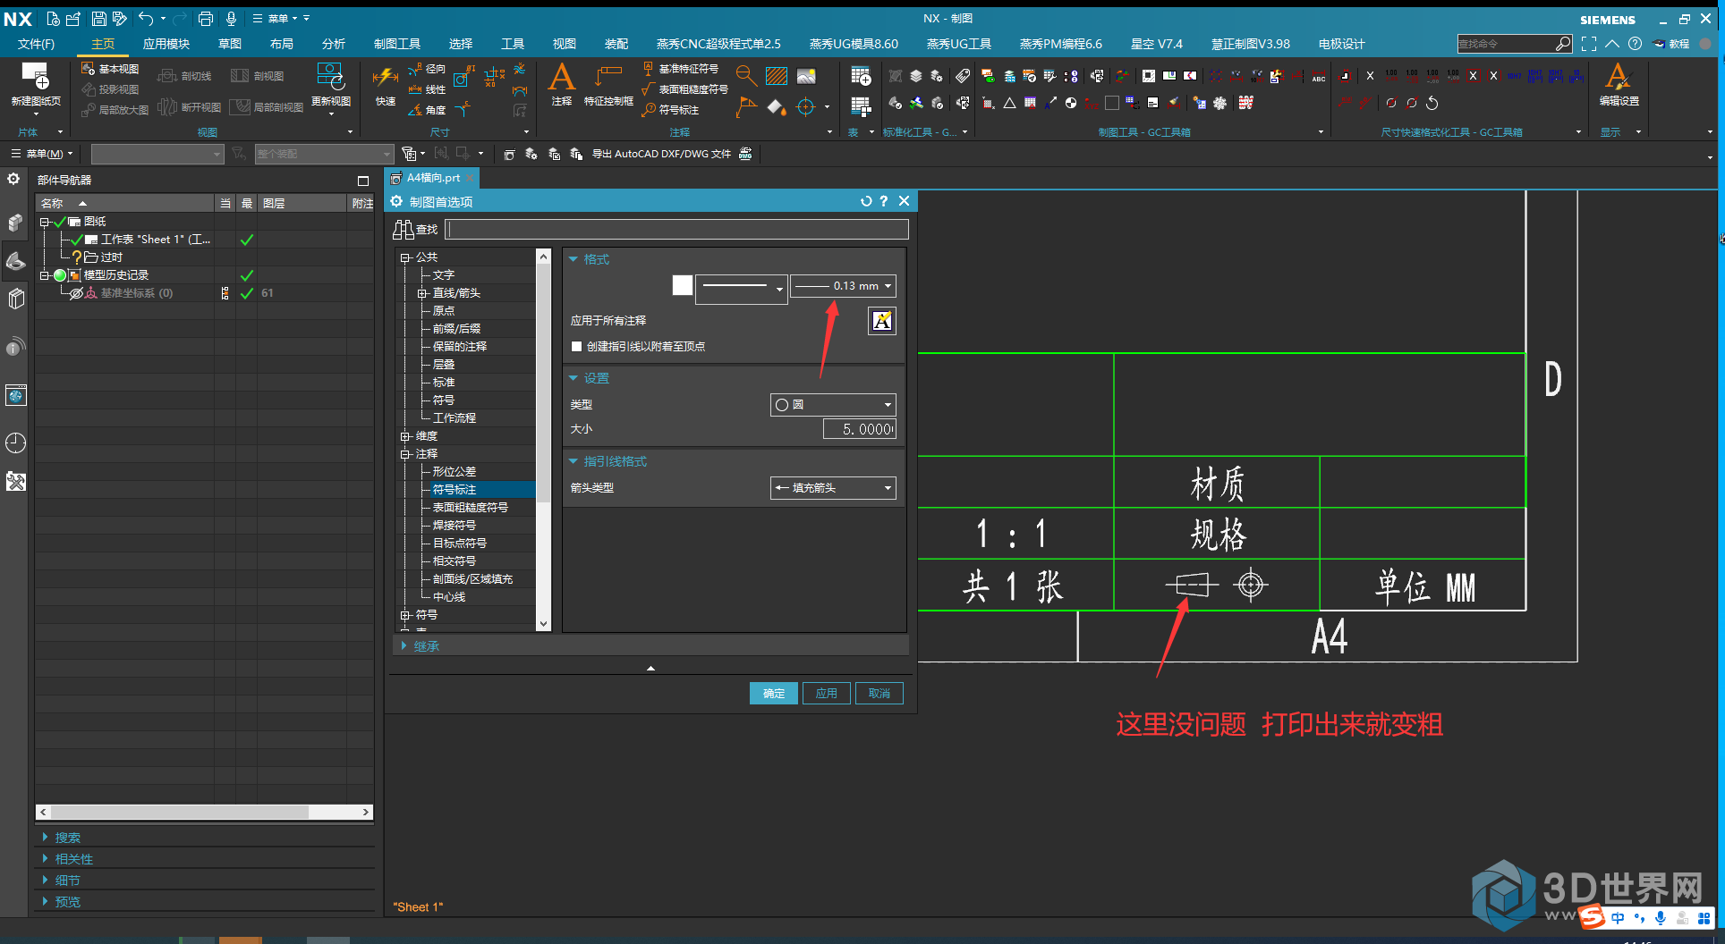Open the Feature Control Frame (特征控制框) tool
The width and height of the screenshot is (1725, 944).
(608, 85)
